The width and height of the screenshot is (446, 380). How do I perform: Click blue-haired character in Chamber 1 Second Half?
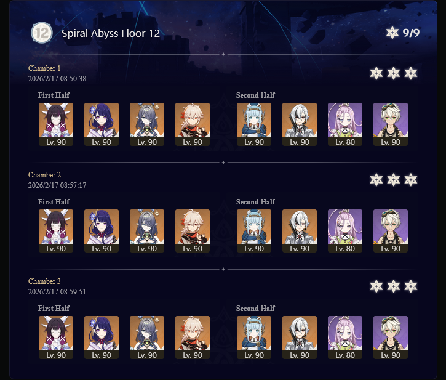click(x=254, y=124)
